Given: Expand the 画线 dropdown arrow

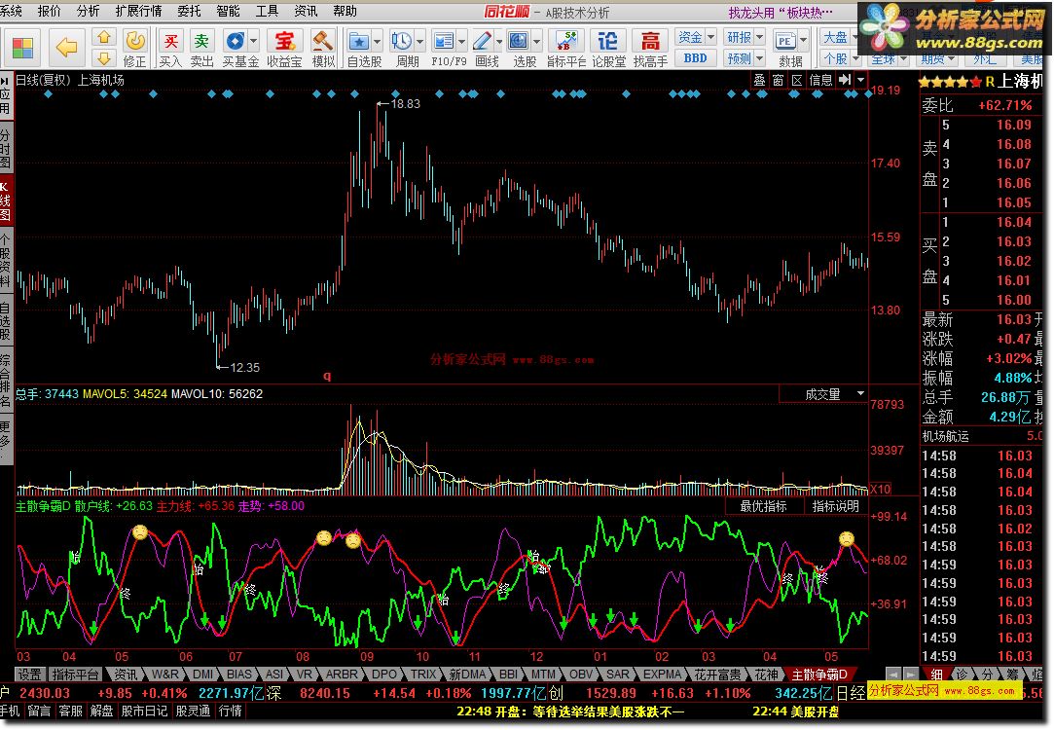Looking at the screenshot, I should pyautogui.click(x=498, y=42).
